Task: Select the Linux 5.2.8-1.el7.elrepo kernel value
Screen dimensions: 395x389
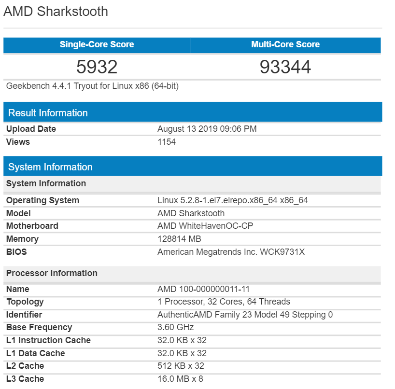Action: [x=233, y=200]
